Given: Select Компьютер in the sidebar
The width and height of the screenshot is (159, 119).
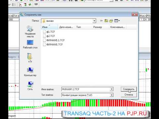Looking at the screenshot, I should (x=30, y=72).
